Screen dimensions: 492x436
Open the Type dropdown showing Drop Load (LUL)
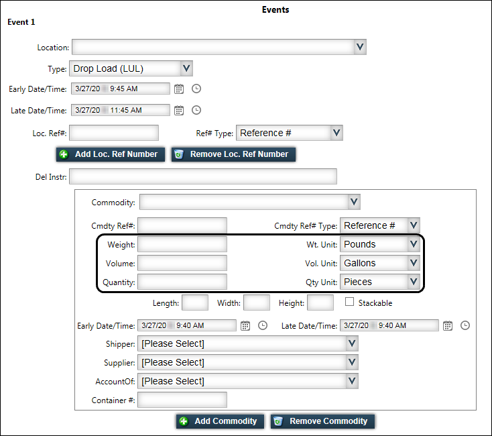[x=186, y=68]
